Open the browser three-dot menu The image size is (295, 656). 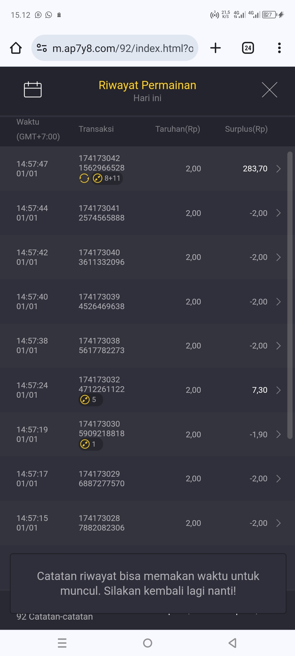pyautogui.click(x=279, y=48)
